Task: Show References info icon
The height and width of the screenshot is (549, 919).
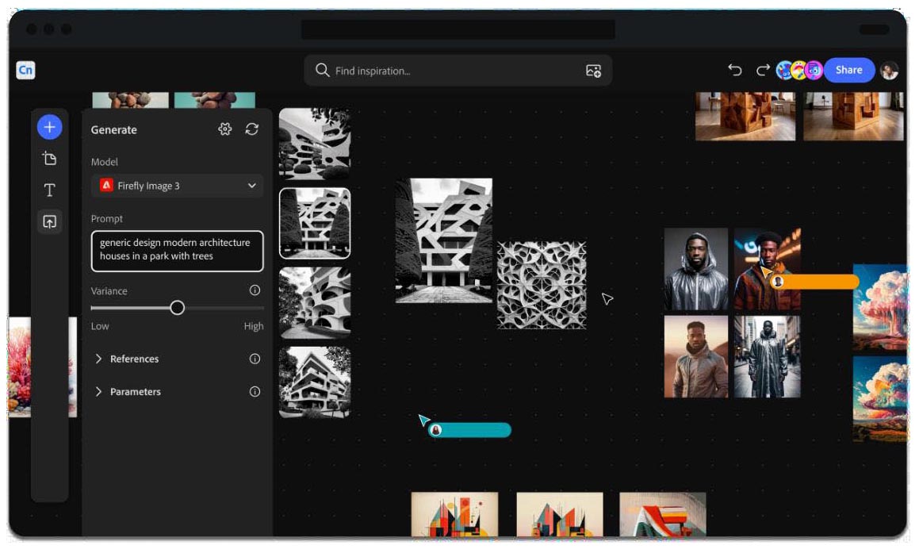Action: (255, 359)
